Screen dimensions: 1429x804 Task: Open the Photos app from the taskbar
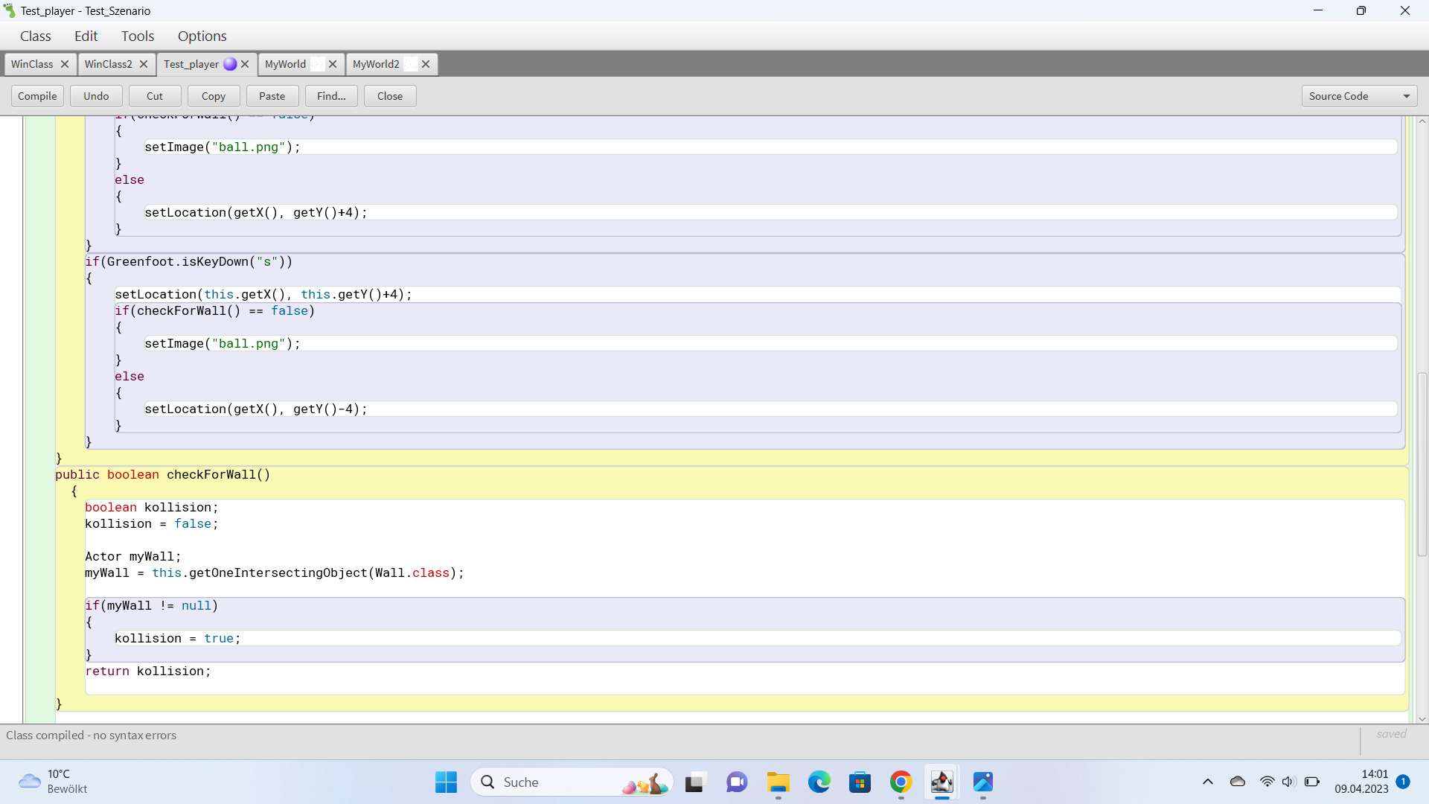coord(983,782)
